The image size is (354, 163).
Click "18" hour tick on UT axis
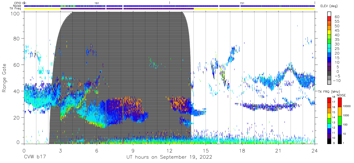pyautogui.click(x=242, y=150)
